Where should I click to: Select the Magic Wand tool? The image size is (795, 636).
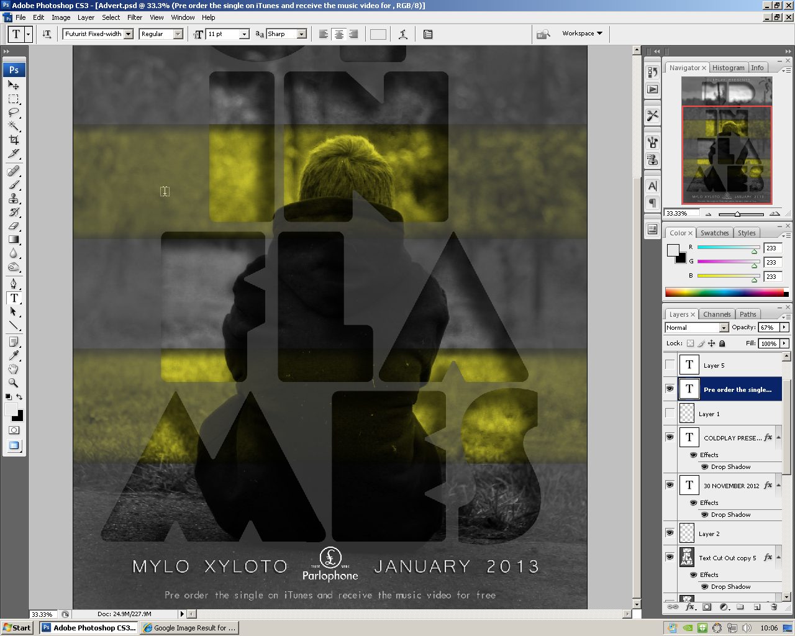(14, 126)
